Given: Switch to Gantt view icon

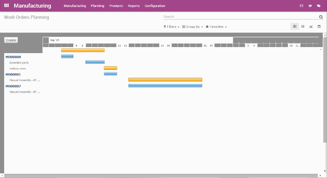Looking at the screenshot, I should (295, 27).
